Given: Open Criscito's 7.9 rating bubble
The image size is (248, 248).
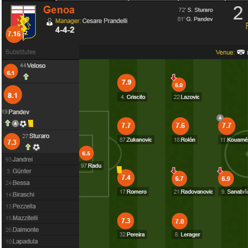Looking at the screenshot, I should pyautogui.click(x=126, y=82).
